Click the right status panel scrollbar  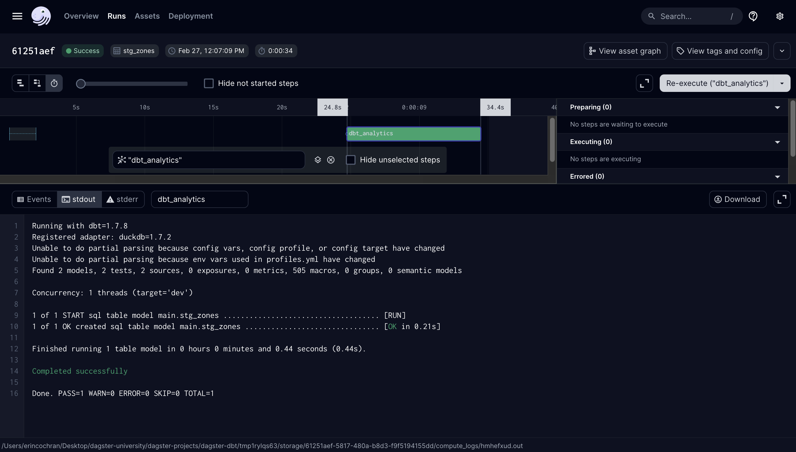793,129
